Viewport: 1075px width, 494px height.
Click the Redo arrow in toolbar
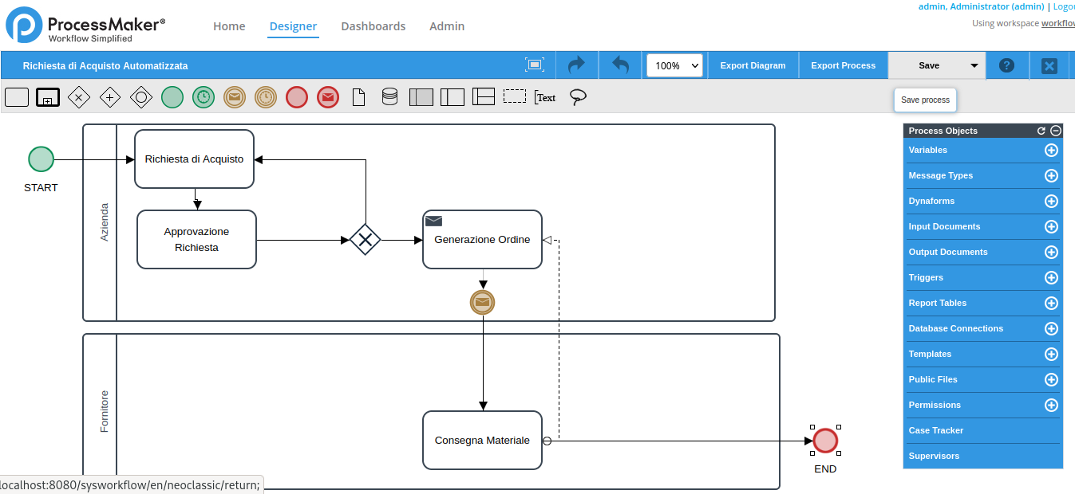click(576, 65)
